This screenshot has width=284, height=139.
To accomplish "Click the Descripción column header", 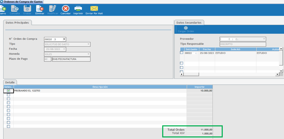I will (100, 87).
